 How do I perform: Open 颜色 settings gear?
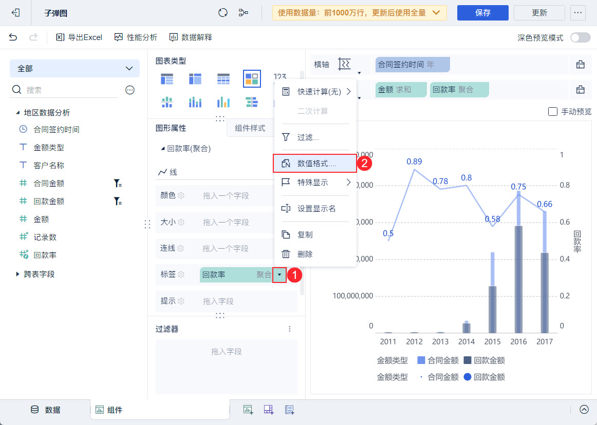pos(181,196)
